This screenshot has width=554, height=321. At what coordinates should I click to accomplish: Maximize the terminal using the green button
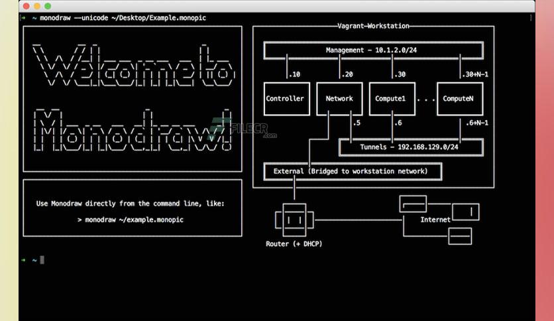click(48, 6)
